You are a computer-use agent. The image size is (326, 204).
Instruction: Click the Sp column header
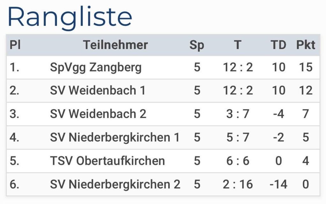click(197, 45)
